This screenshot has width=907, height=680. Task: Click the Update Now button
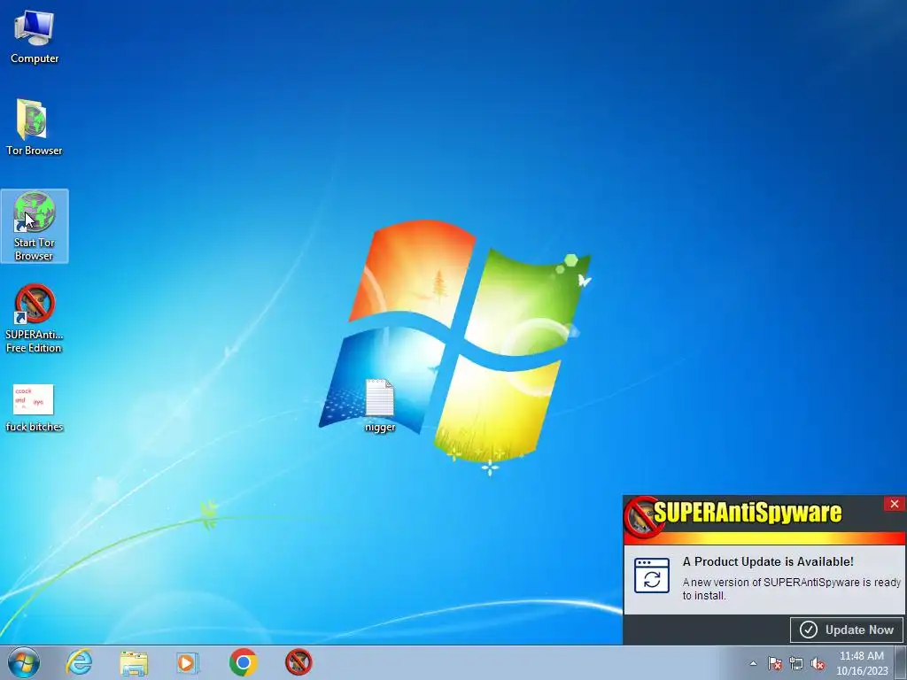(846, 630)
